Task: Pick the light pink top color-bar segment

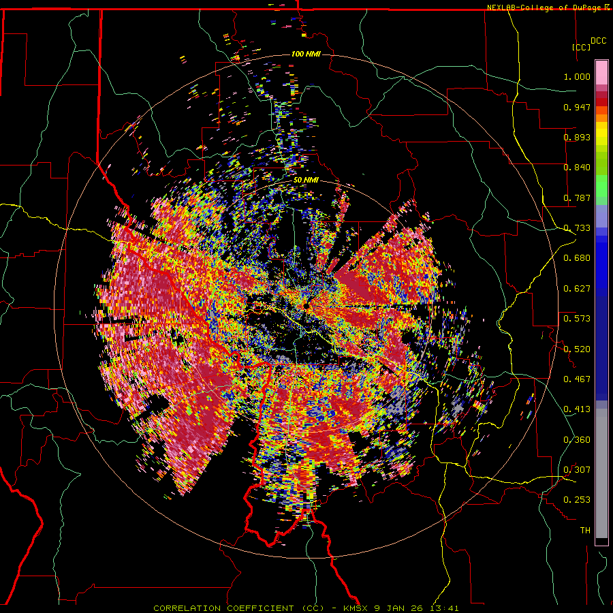Action: [x=601, y=73]
